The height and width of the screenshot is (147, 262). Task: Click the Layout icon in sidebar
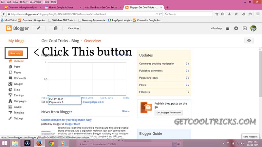coord(10,107)
